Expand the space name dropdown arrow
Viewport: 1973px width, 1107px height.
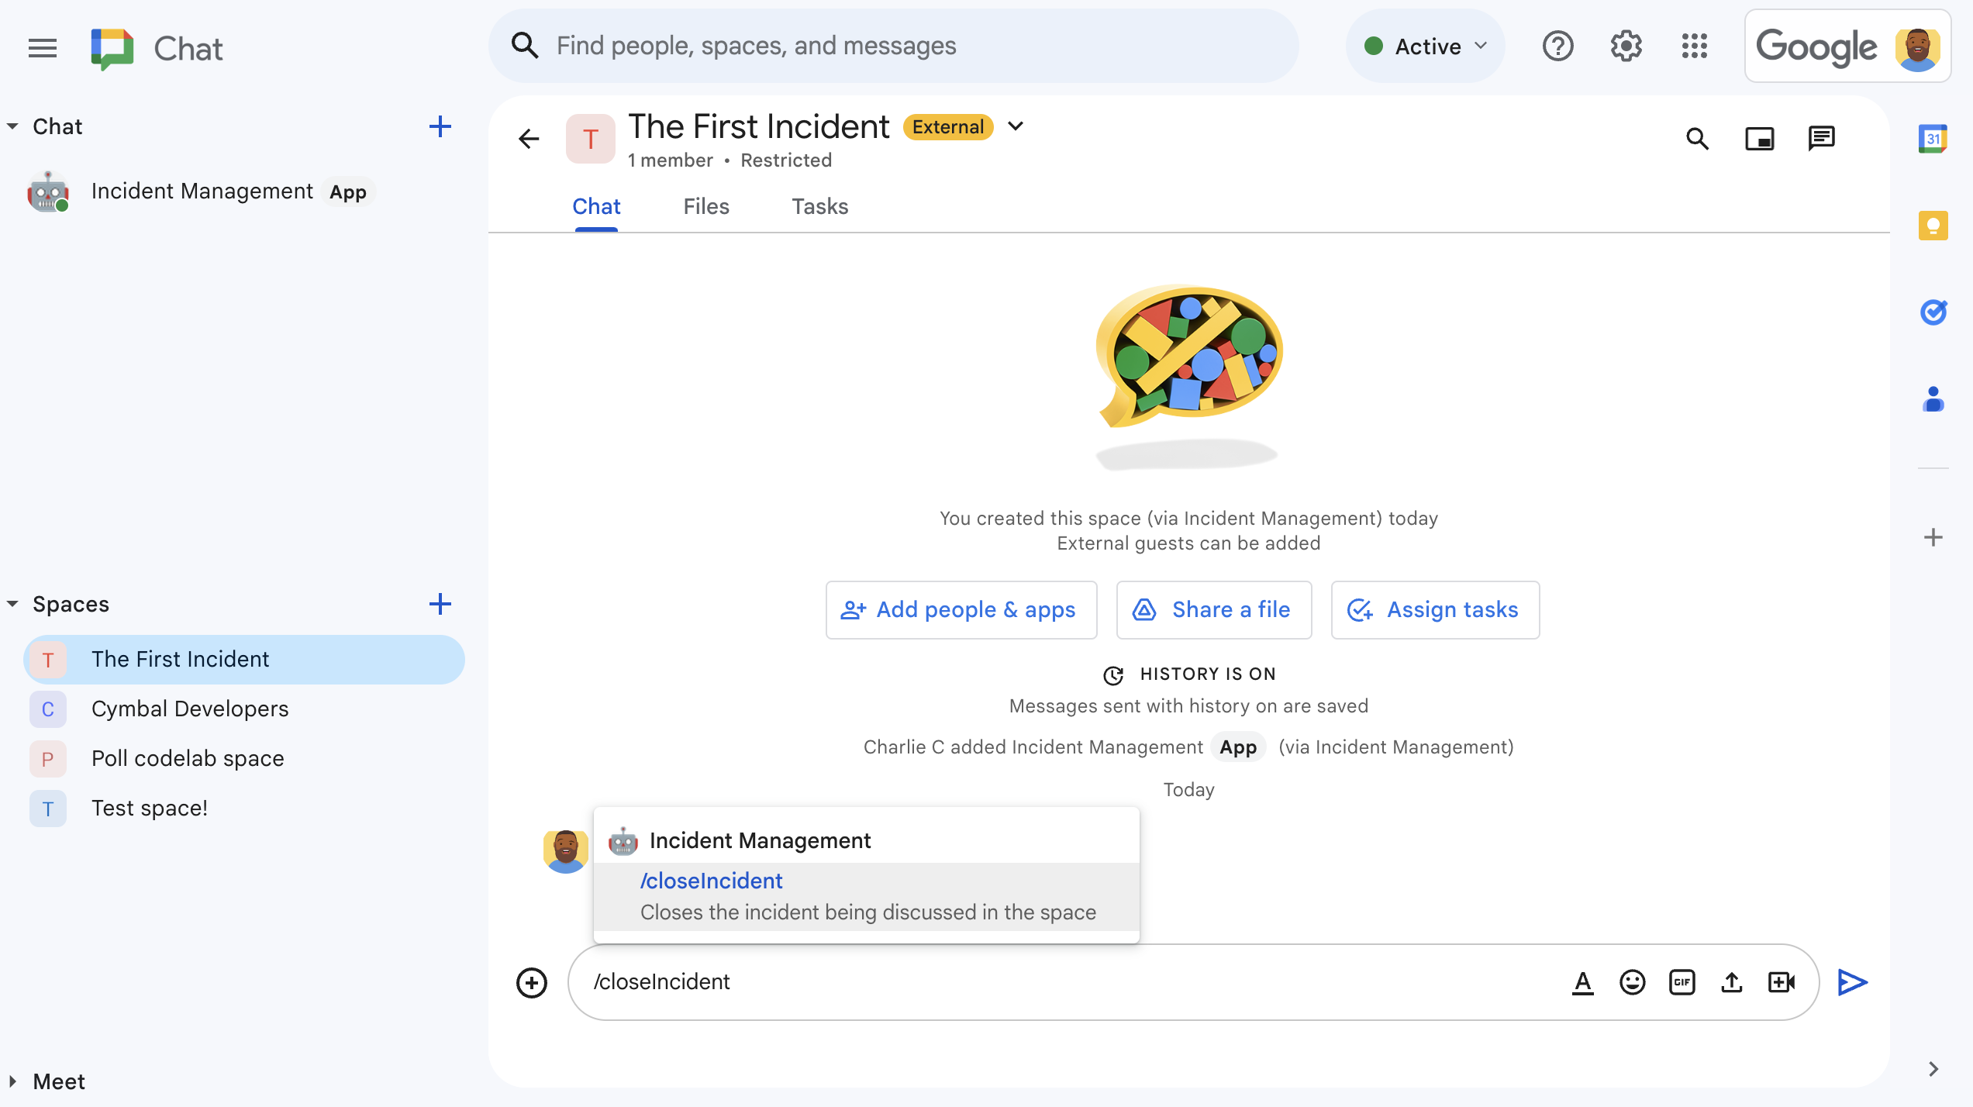click(1015, 127)
